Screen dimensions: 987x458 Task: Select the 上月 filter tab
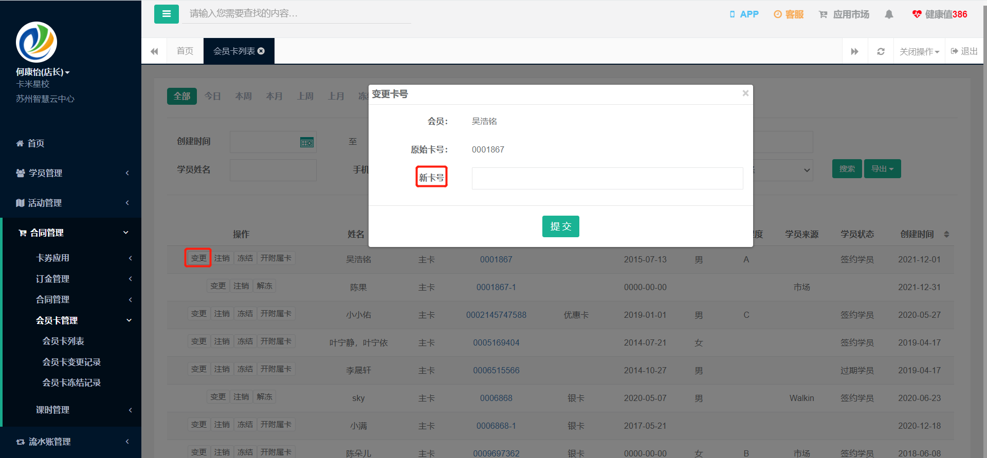(x=336, y=96)
